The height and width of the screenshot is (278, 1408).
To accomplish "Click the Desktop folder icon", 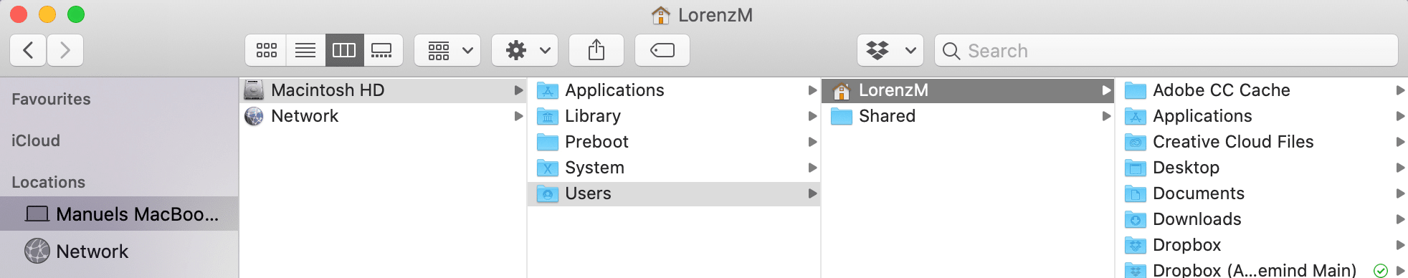I will tap(1136, 168).
